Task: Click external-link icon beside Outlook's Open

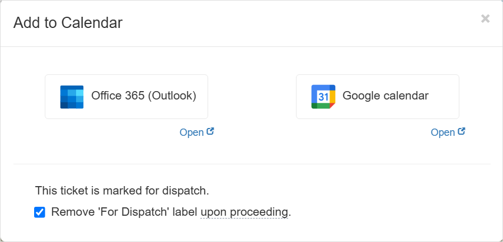Action: (x=210, y=132)
